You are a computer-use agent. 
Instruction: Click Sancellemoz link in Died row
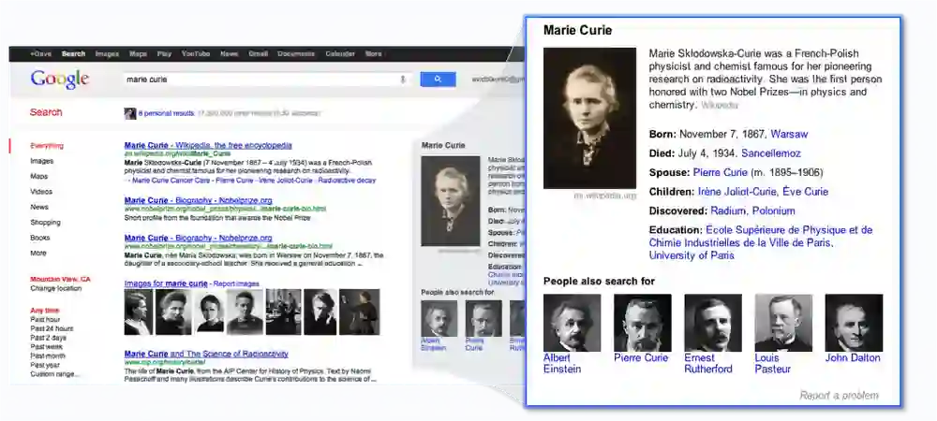point(771,153)
